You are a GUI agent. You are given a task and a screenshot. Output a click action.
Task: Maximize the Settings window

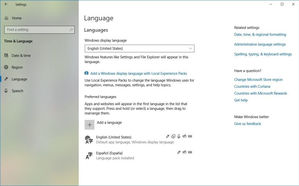click(282, 4)
